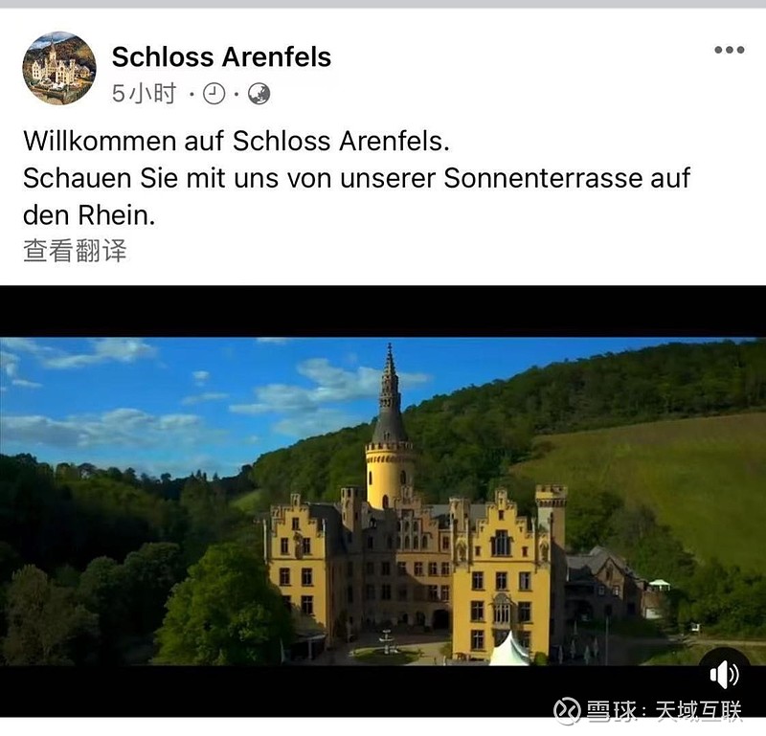Open the Schloss Arenfels round profile picture
The image size is (766, 736).
click(x=59, y=68)
